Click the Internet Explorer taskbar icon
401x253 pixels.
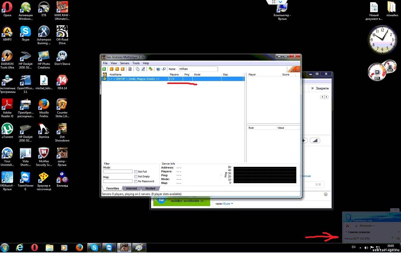pos(20,247)
